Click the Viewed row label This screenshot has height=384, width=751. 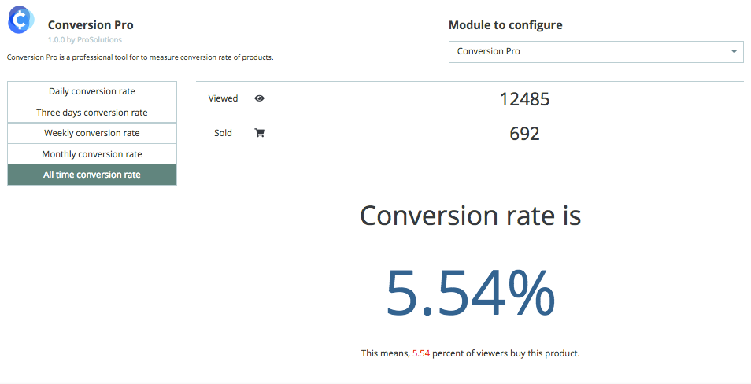coord(223,99)
